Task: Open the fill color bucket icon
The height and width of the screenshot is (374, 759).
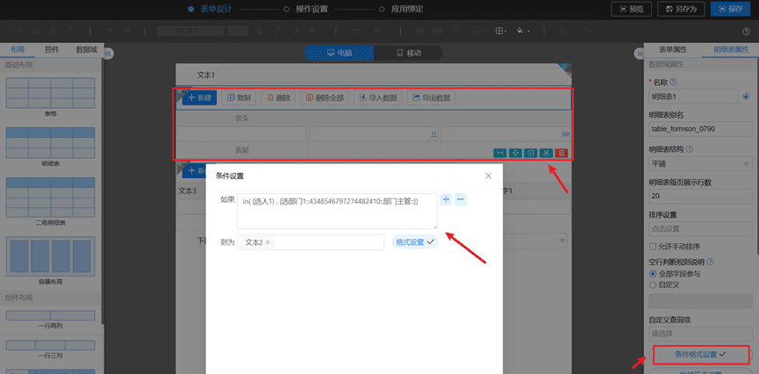Action: coord(522,31)
